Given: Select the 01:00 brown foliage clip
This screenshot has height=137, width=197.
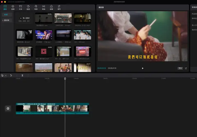Looking at the screenshot, I should (x=24, y=68).
